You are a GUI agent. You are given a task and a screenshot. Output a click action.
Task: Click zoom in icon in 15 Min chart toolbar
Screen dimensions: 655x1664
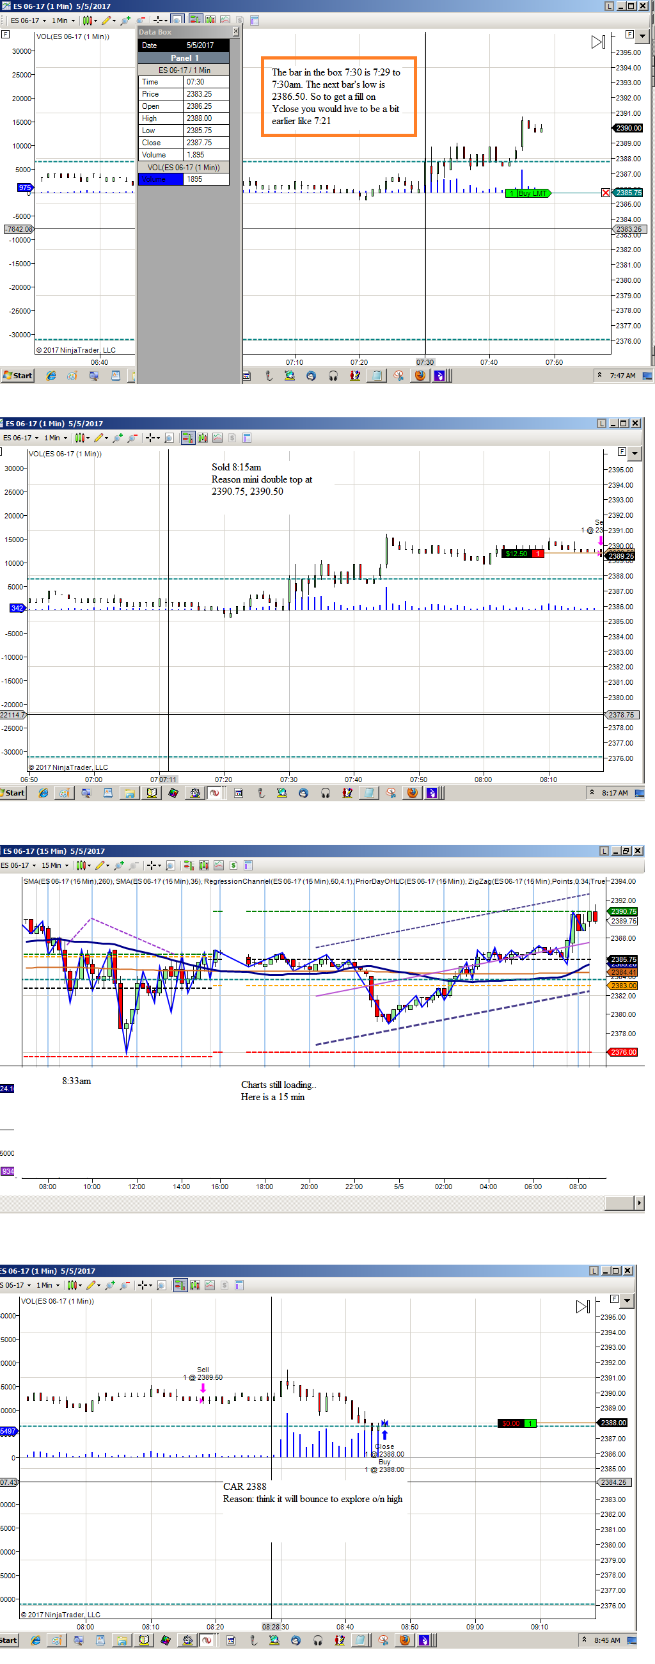[120, 865]
